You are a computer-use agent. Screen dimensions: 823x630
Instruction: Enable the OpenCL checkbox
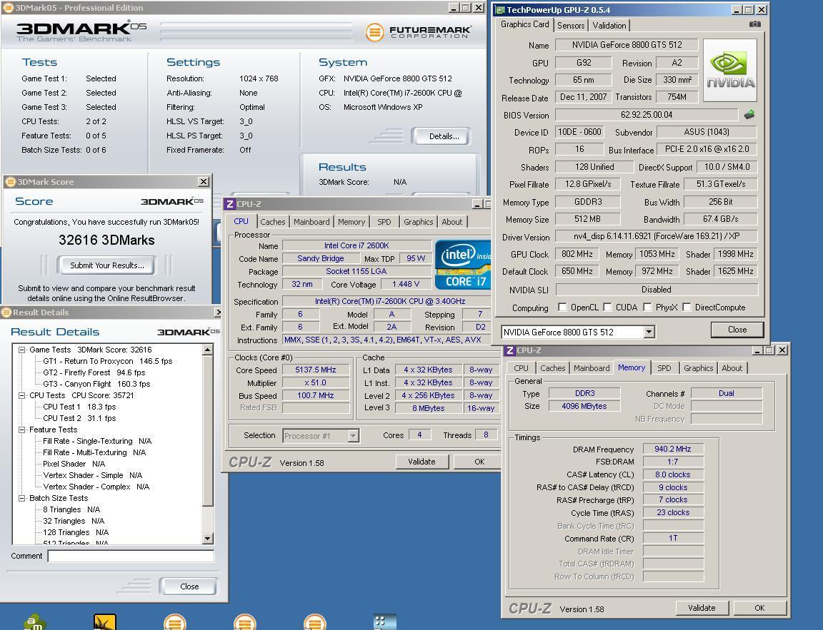click(x=562, y=307)
